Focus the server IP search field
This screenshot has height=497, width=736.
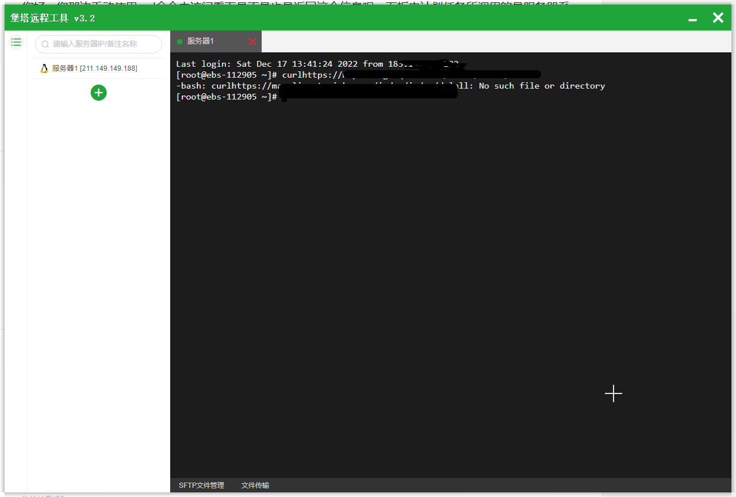coord(98,44)
